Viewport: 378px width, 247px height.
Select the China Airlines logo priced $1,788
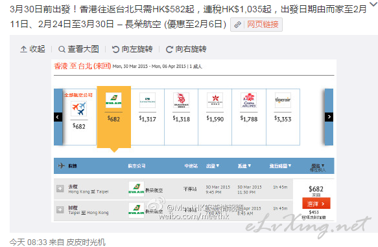(x=249, y=100)
